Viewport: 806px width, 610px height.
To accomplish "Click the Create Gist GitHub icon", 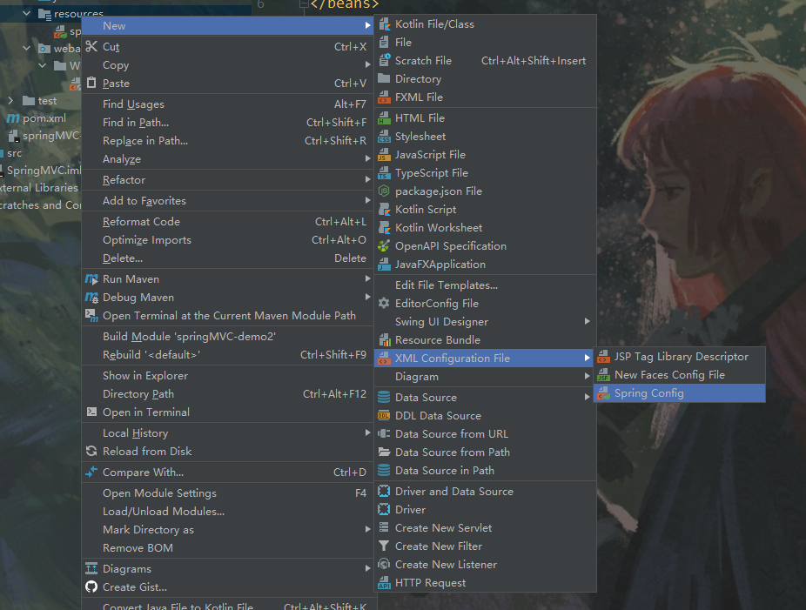I will 91,587.
